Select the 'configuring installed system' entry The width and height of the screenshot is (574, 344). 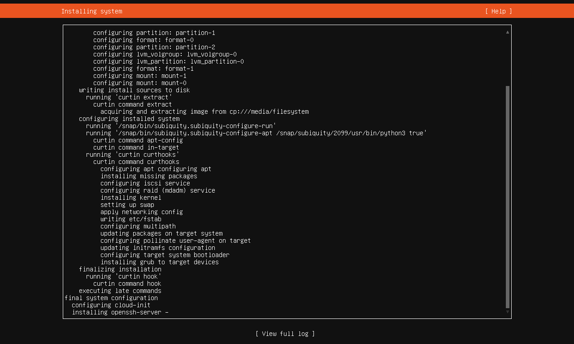point(129,119)
